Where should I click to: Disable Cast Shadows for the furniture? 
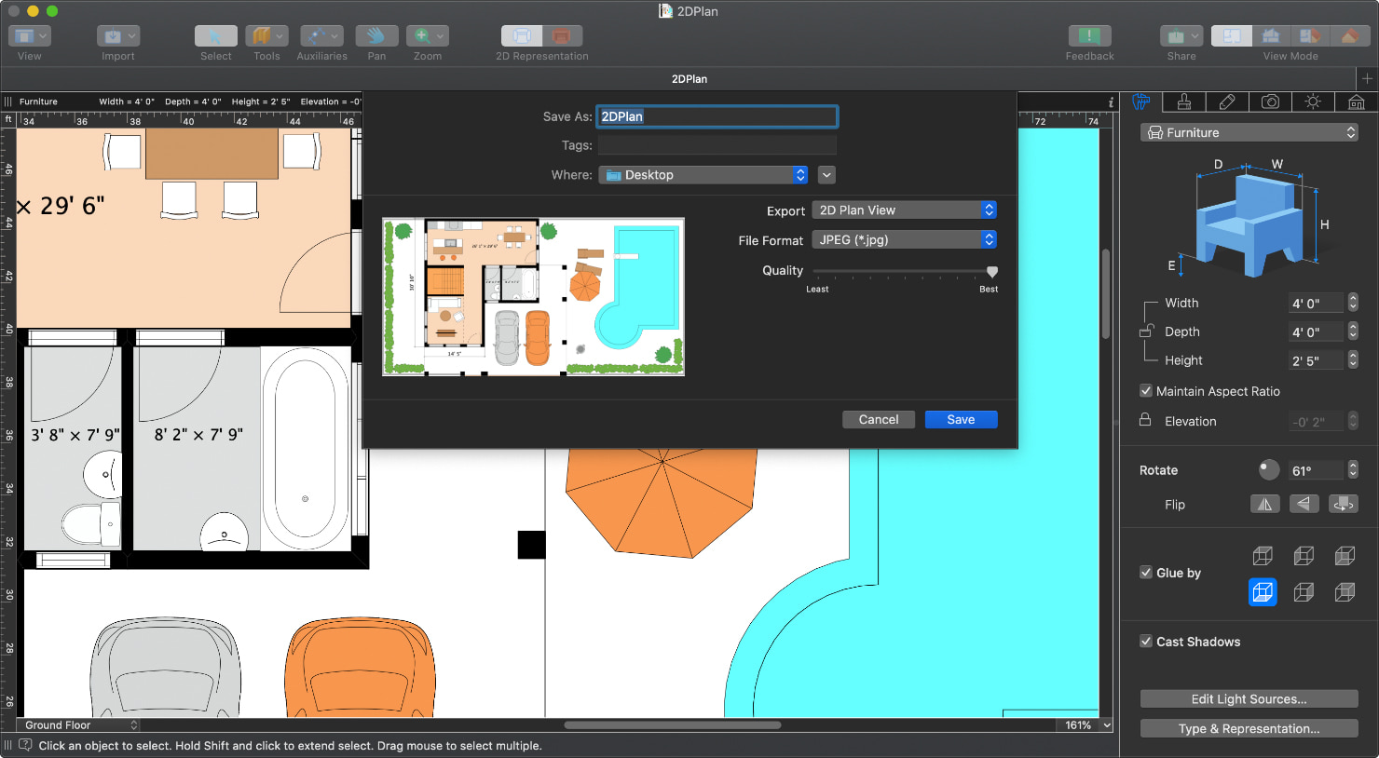pyautogui.click(x=1146, y=642)
